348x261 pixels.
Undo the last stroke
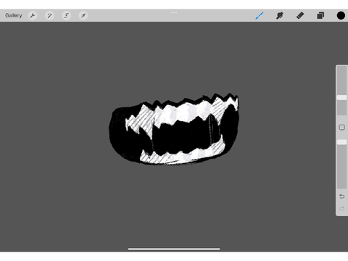click(x=341, y=196)
